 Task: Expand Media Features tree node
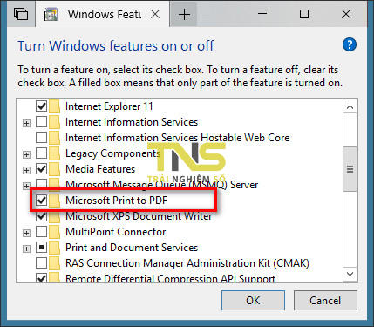click(x=26, y=170)
